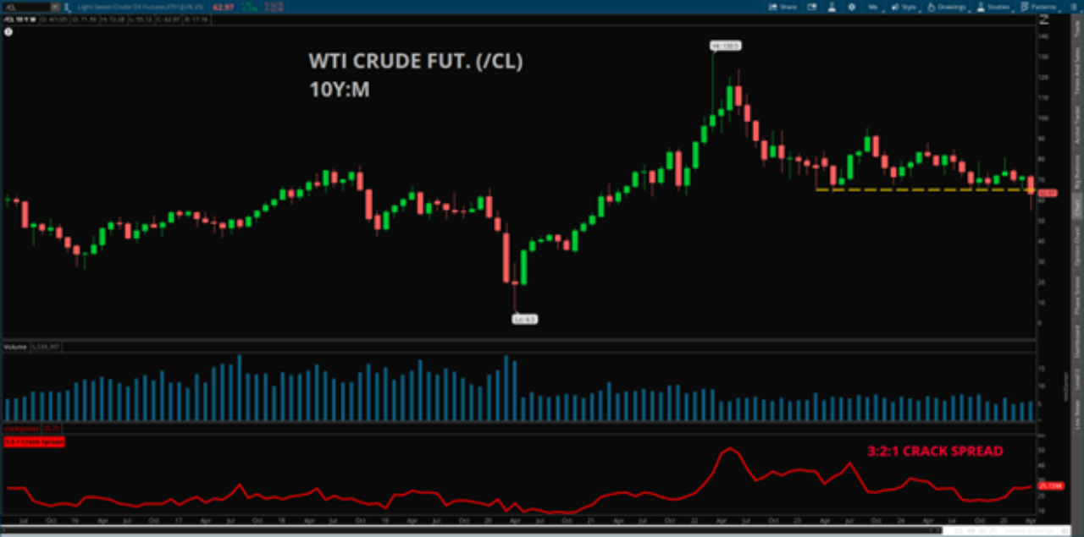Click the circular info icon in toolbar
Viewport: 1084px width, 537px height.
[852, 7]
